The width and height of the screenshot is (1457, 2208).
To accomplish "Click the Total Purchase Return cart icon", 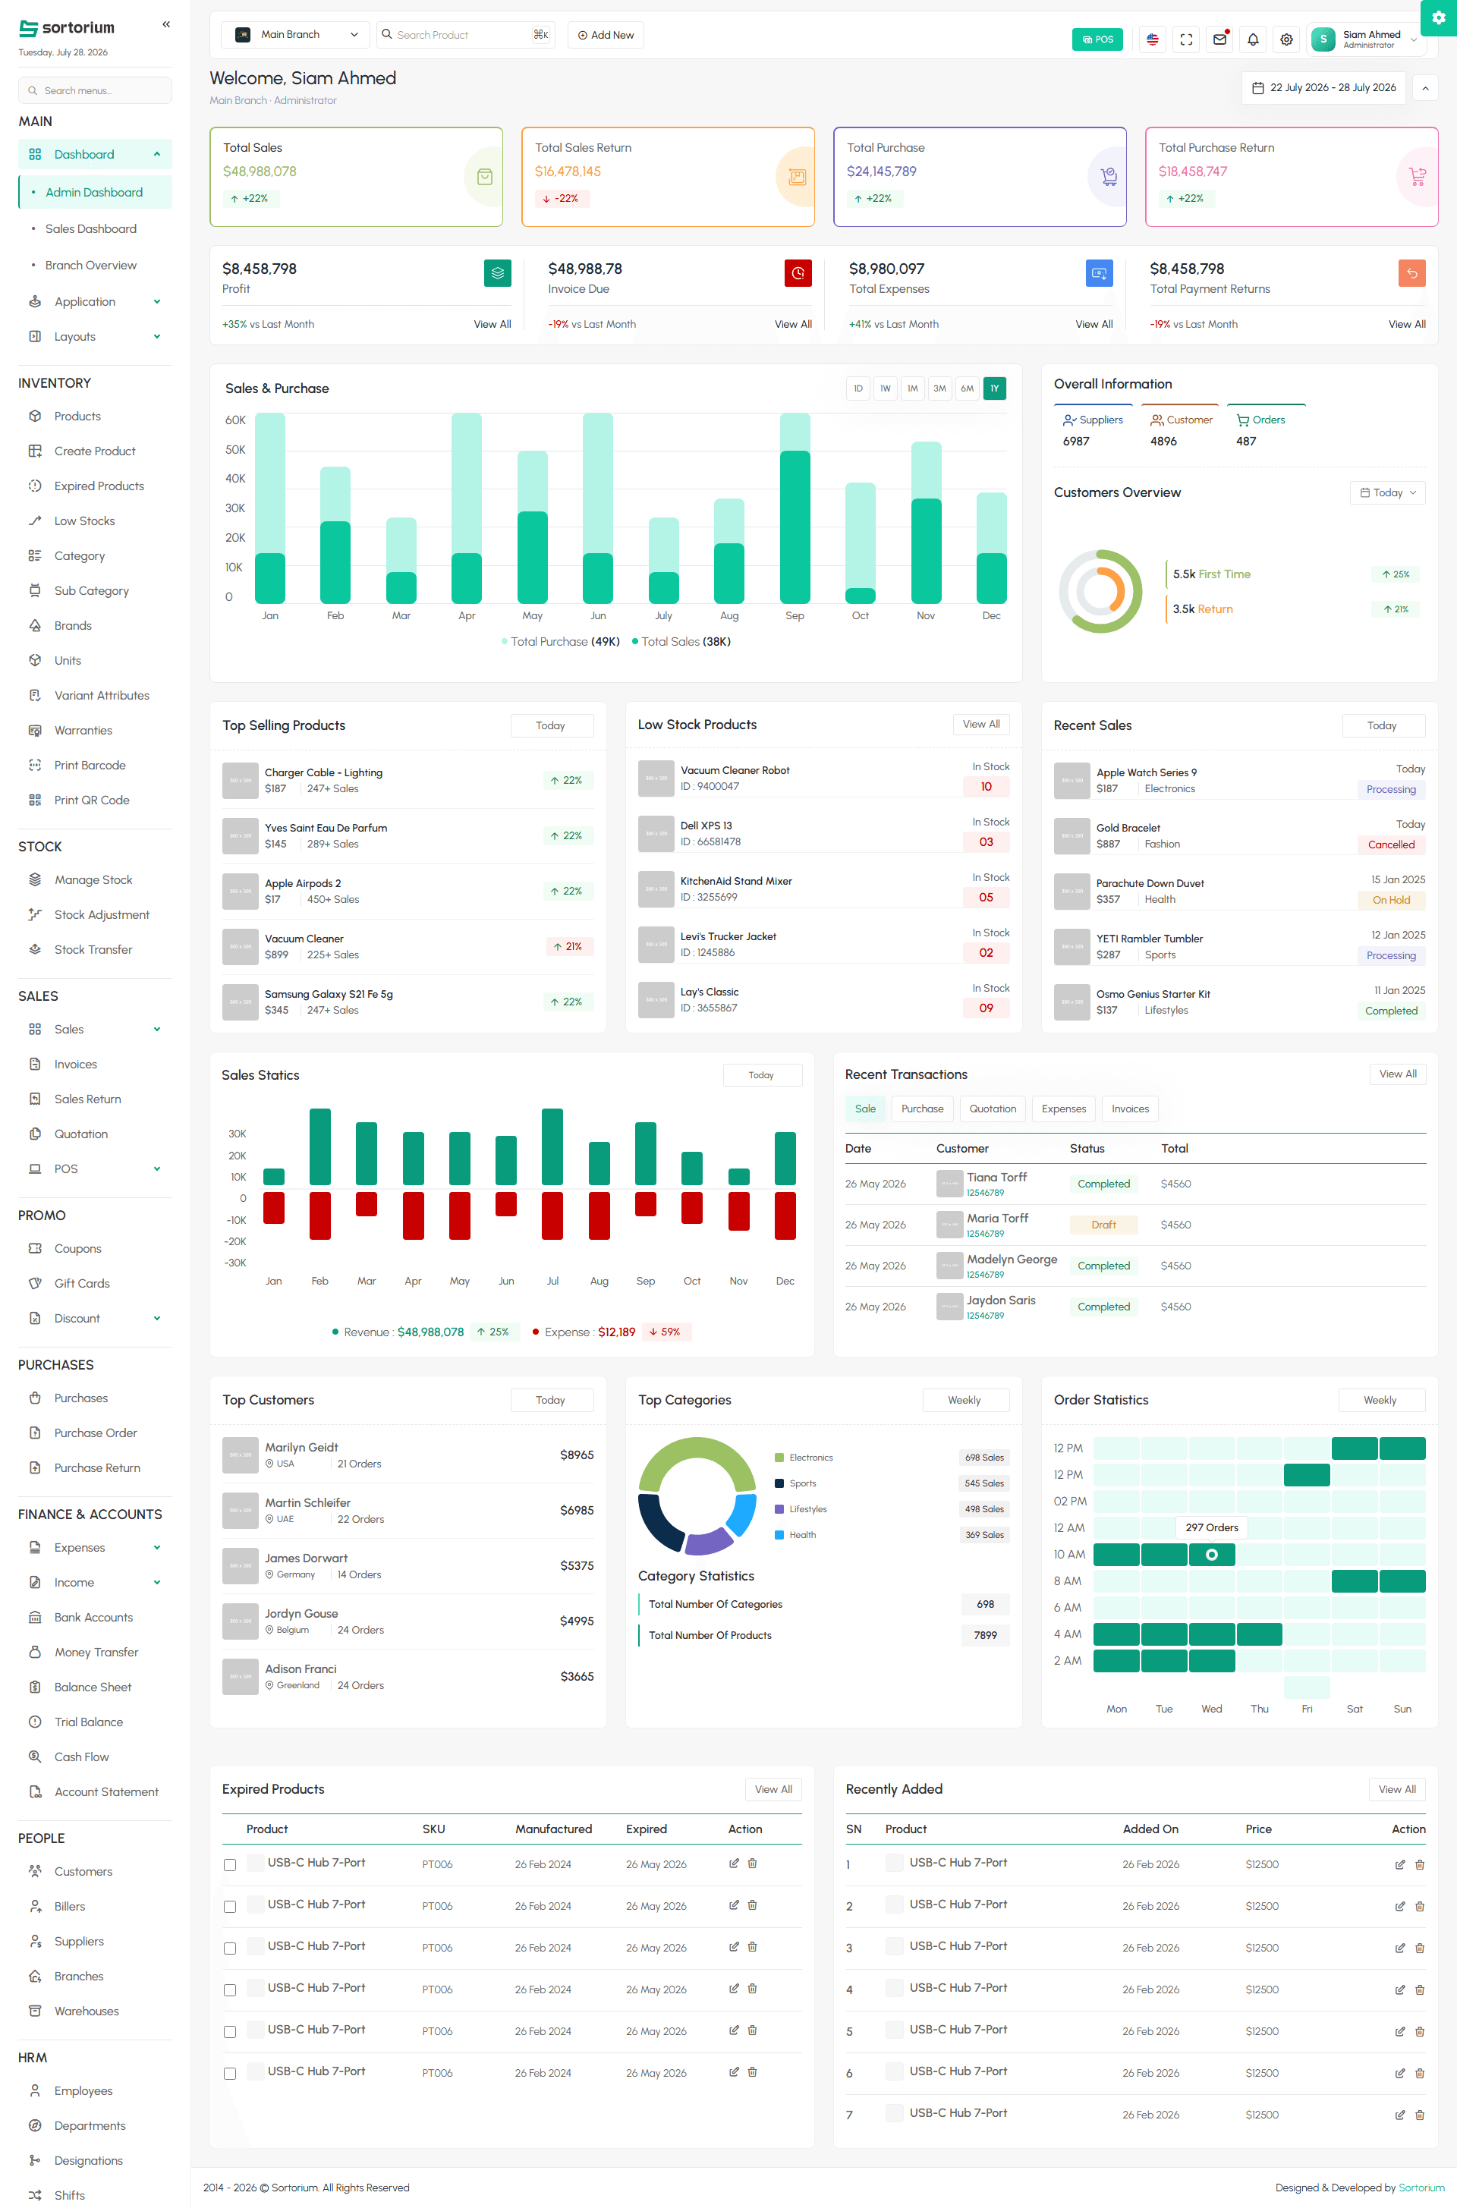I will click(1417, 177).
